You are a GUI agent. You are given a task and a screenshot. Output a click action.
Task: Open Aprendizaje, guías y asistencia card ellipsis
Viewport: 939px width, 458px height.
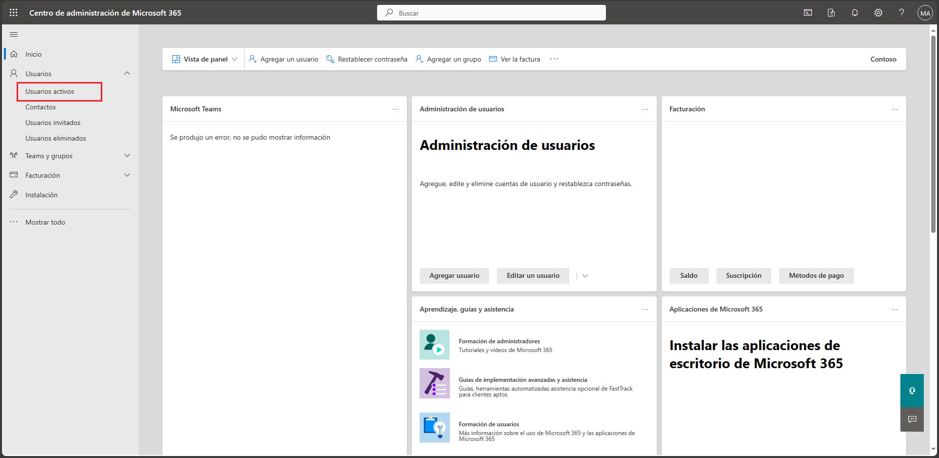point(645,310)
